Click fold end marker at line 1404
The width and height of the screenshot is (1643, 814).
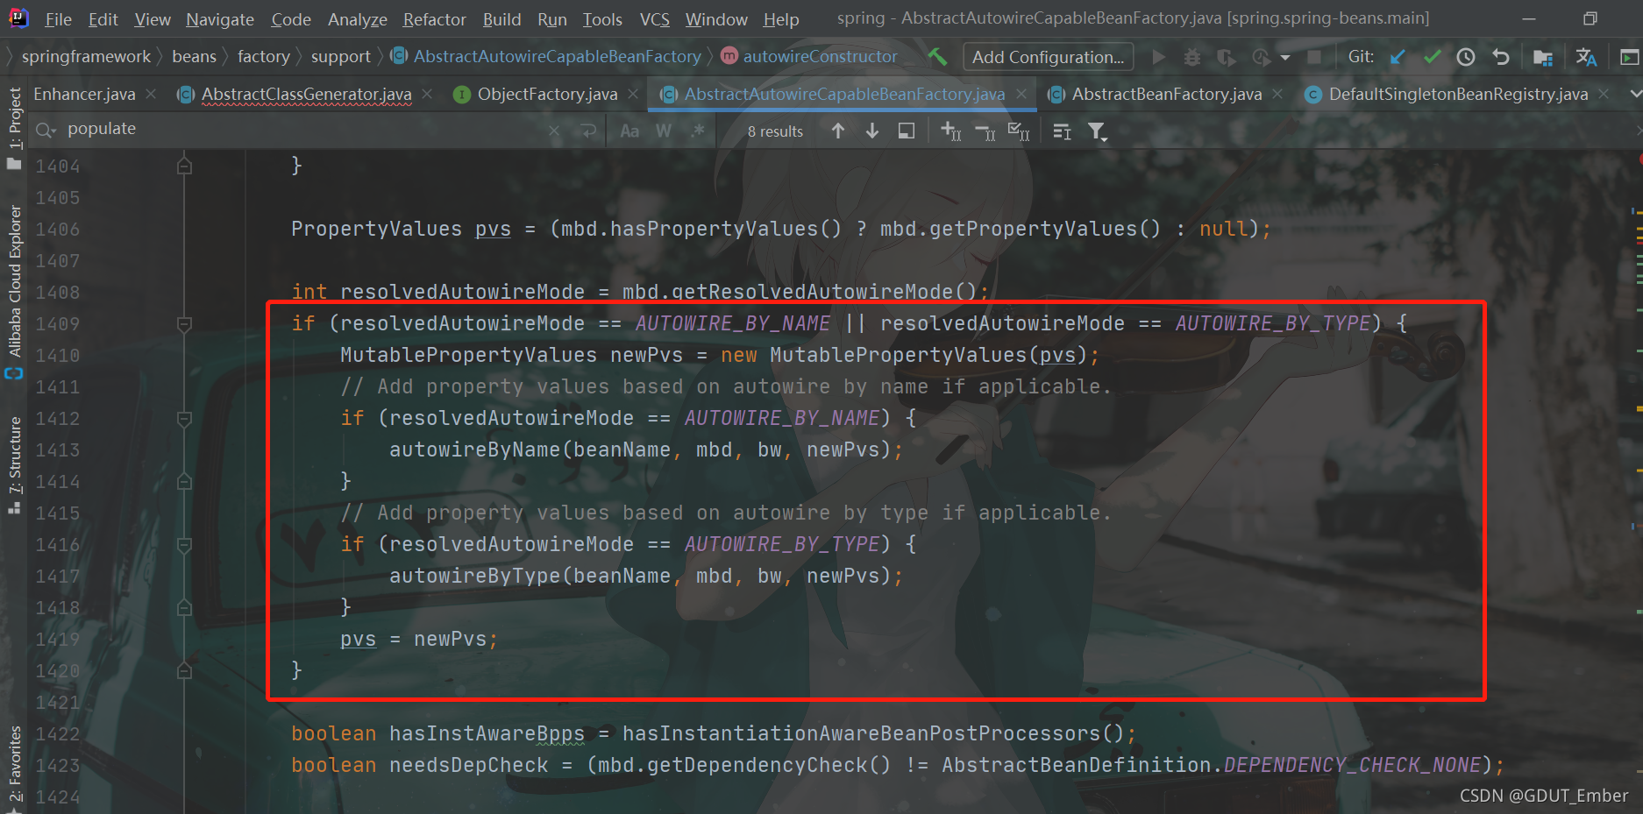point(184,166)
